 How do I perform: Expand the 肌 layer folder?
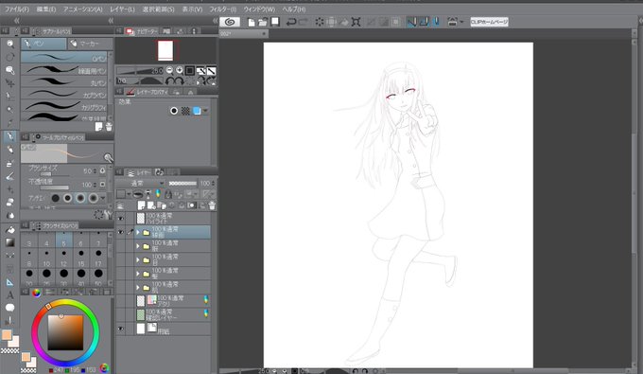point(138,288)
